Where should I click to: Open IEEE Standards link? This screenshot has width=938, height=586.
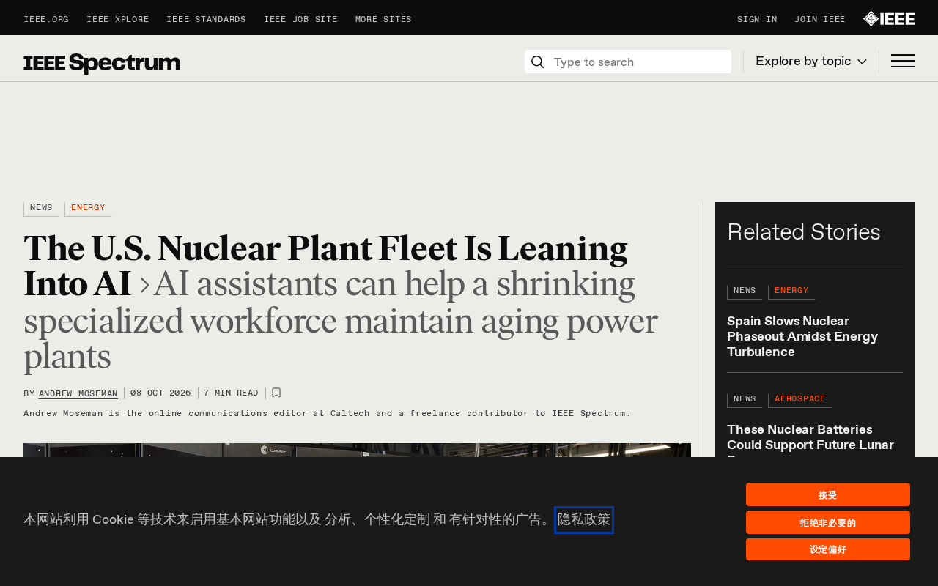pyautogui.click(x=206, y=20)
